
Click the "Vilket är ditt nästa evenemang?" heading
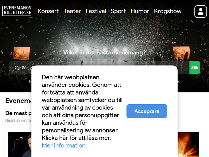(104, 52)
